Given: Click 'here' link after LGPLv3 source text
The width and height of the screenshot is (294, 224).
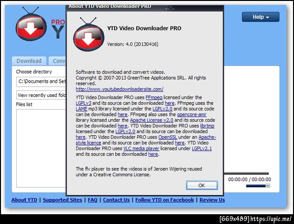Looking at the screenshot, I should [x=170, y=103].
